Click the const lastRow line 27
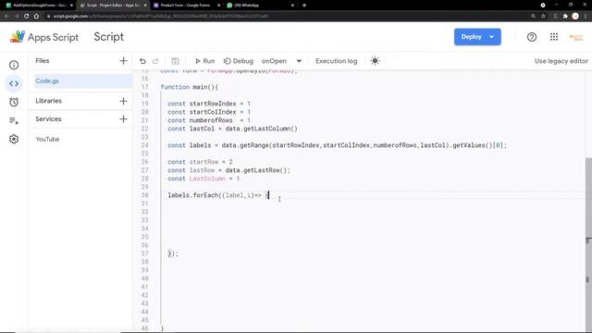Image resolution: width=592 pixels, height=333 pixels. [x=229, y=170]
